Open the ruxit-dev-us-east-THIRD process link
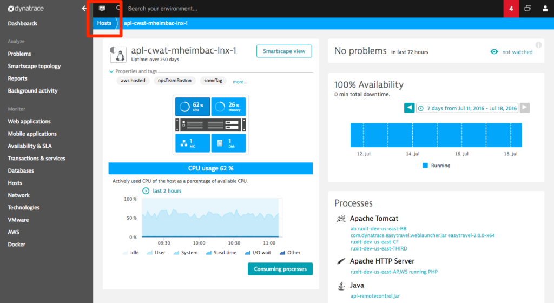Viewport: 554px width, 303px height. click(x=379, y=248)
